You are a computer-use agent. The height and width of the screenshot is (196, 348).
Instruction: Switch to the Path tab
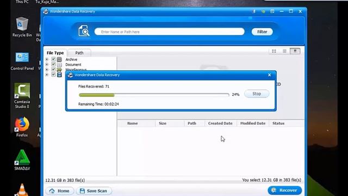[79, 53]
